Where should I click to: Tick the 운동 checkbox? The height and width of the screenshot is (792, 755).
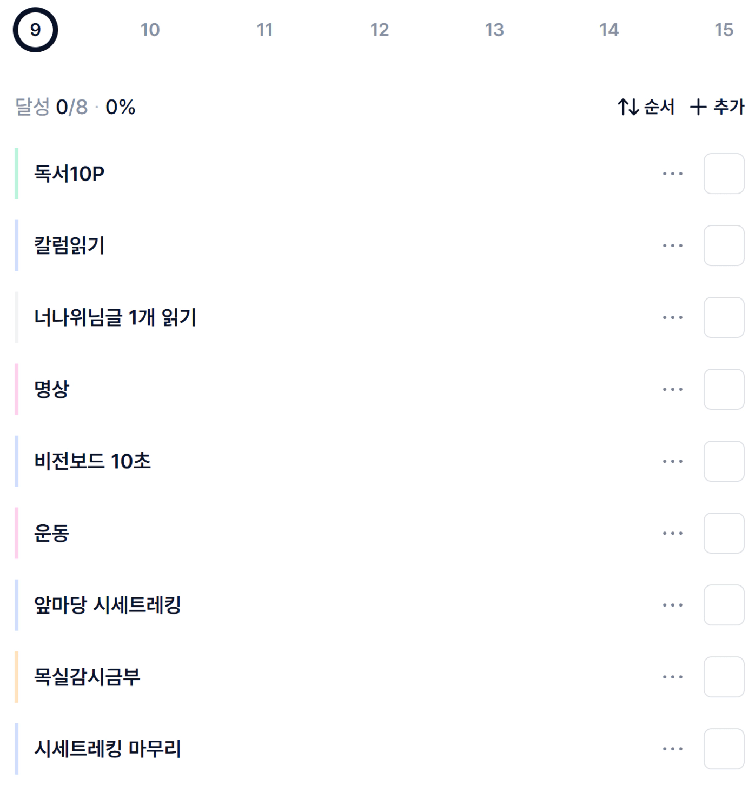click(x=724, y=533)
